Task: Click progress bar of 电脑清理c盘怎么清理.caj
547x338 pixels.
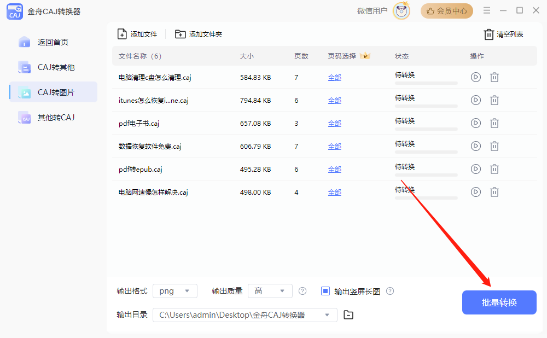Action: (x=426, y=83)
